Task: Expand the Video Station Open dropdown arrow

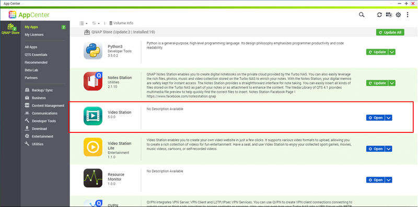Action: 388,118
